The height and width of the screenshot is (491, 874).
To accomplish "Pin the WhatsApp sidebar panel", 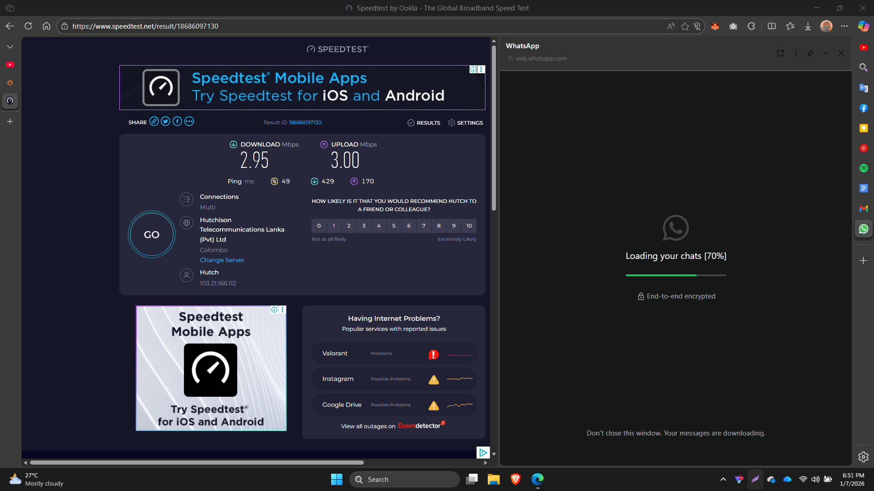I will [811, 53].
